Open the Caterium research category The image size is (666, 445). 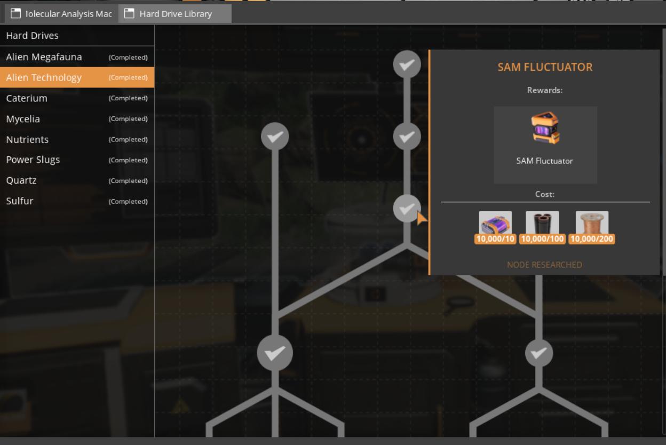pos(26,98)
